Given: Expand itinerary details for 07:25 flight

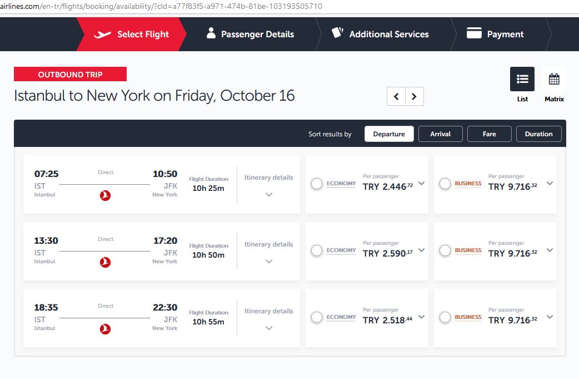Looking at the screenshot, I should point(269,194).
